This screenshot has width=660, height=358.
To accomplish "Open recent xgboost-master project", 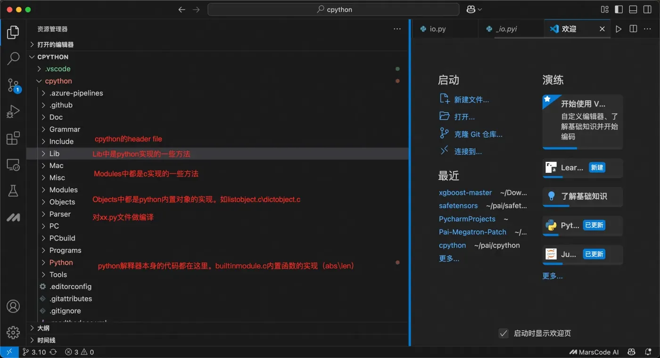I will (x=465, y=193).
